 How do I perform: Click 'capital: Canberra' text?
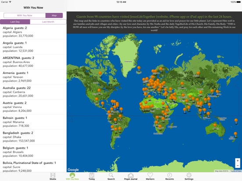click(x=14, y=92)
